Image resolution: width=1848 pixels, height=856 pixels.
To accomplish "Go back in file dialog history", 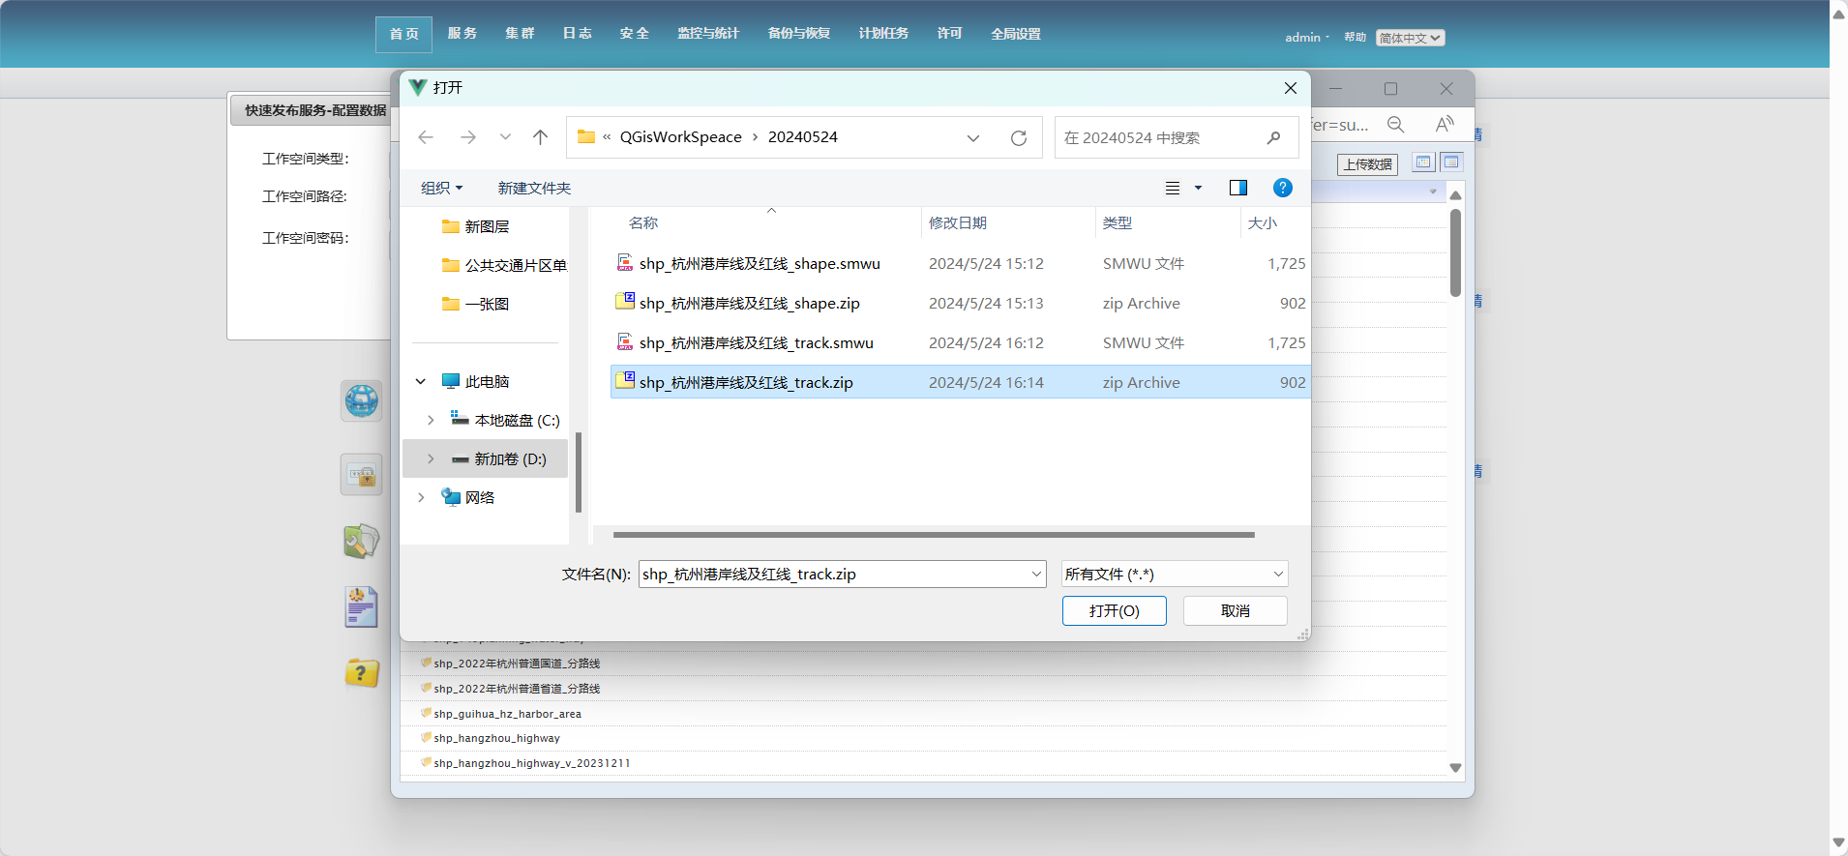I will pos(426,137).
